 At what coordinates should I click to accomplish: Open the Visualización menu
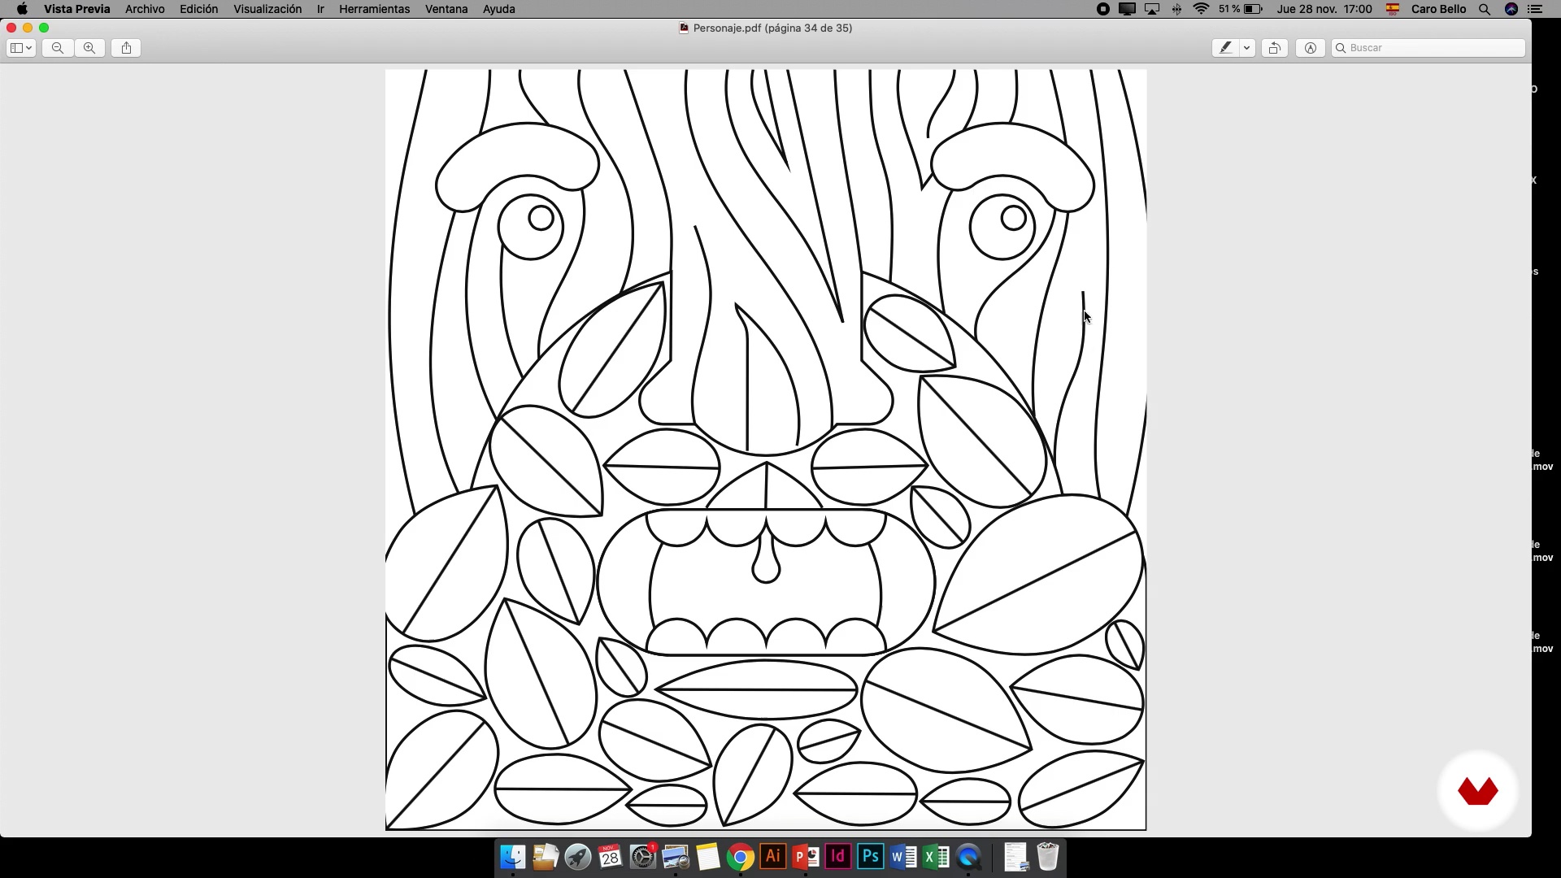(267, 9)
